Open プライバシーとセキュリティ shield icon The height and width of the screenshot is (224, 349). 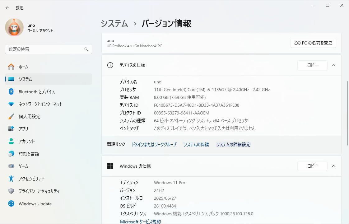pyautogui.click(x=11, y=191)
